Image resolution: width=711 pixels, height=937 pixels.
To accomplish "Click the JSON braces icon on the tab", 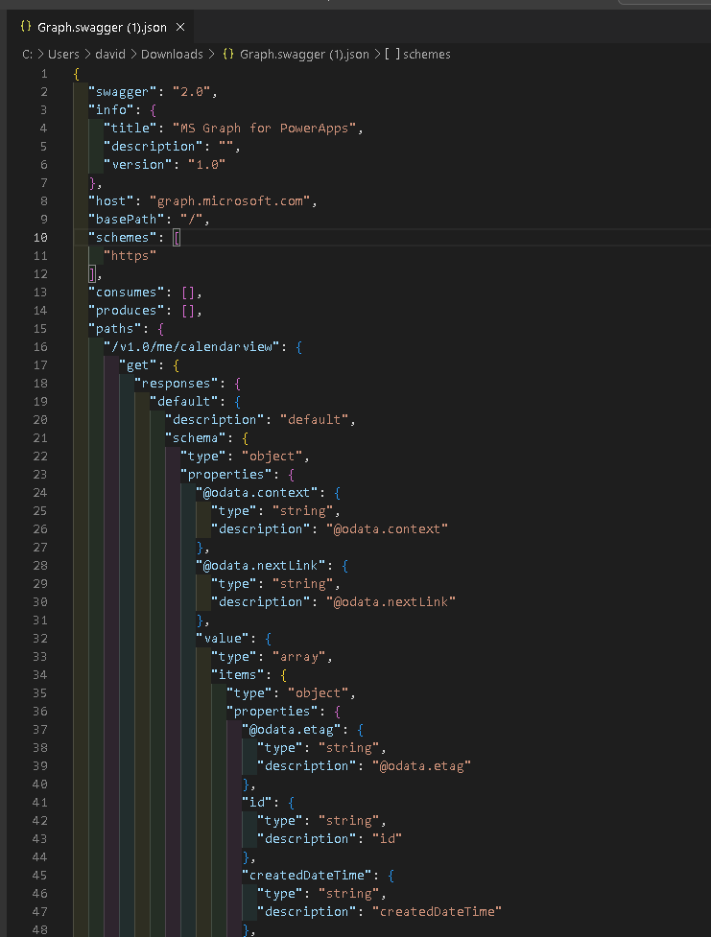I will (26, 26).
